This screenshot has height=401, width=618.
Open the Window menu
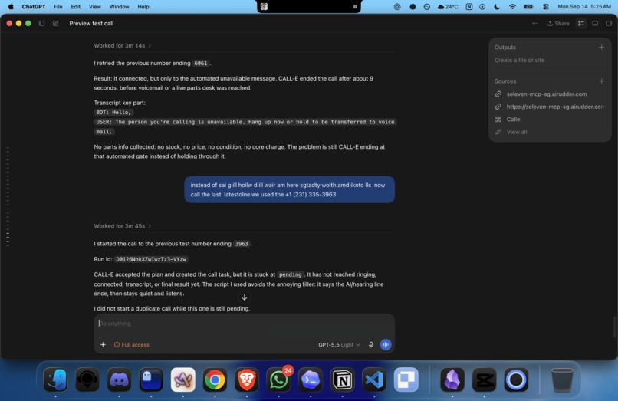point(119,7)
